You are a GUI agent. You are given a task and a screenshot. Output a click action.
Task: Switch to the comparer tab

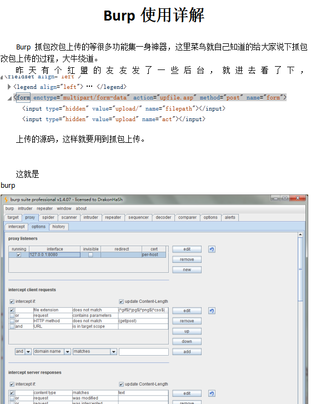(x=187, y=217)
